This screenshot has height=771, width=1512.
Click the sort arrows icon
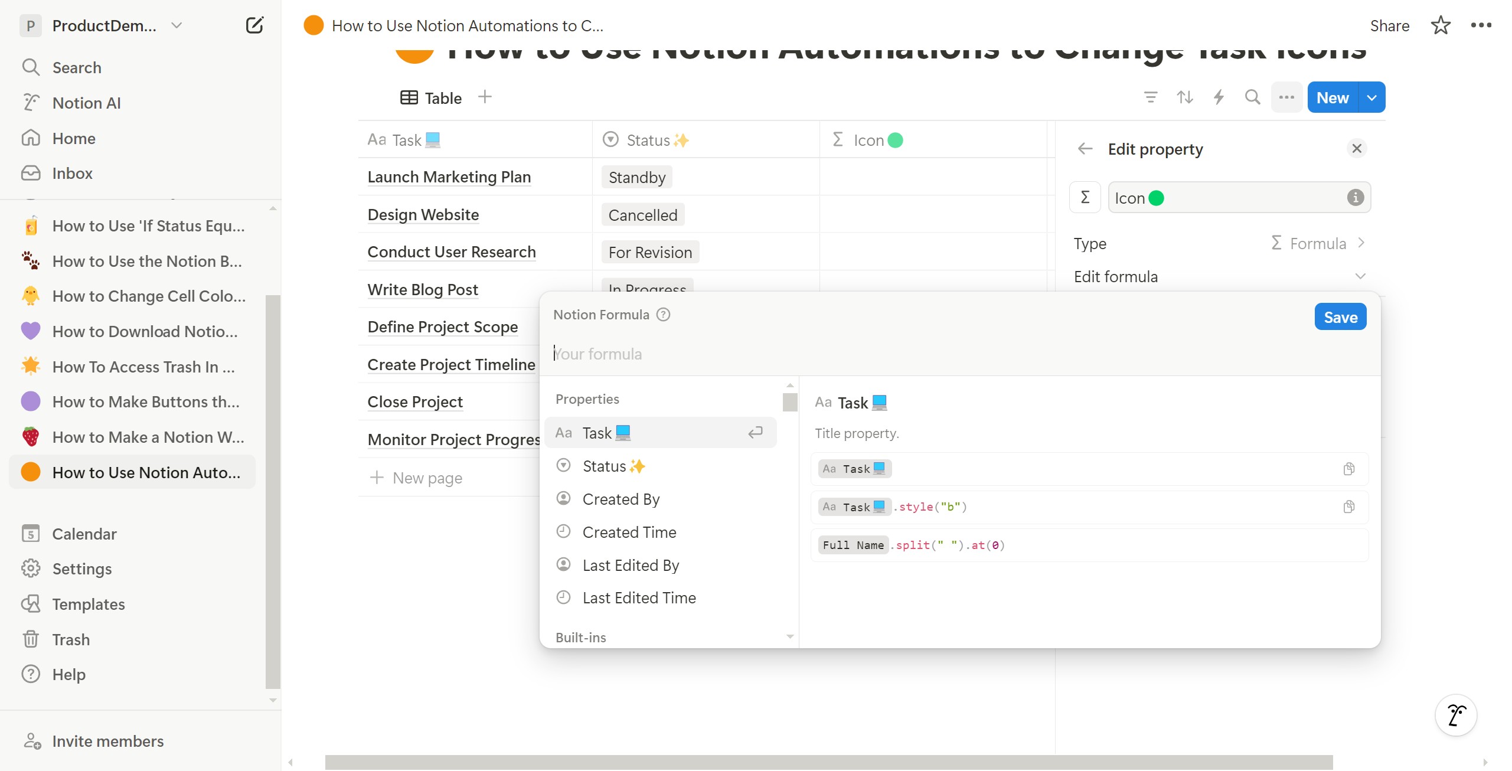coord(1184,97)
